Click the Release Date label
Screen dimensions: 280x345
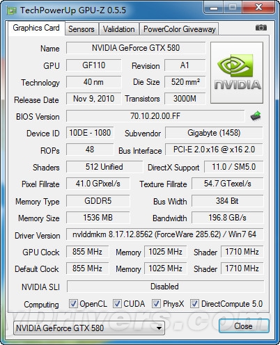coord(36,100)
